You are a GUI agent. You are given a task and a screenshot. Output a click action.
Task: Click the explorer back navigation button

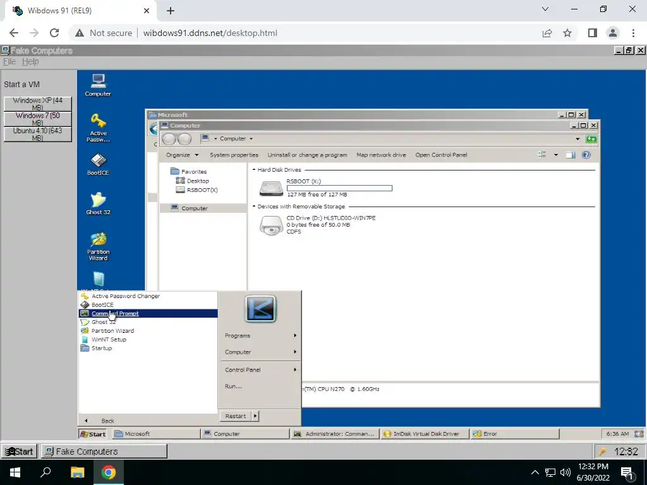tap(169, 139)
